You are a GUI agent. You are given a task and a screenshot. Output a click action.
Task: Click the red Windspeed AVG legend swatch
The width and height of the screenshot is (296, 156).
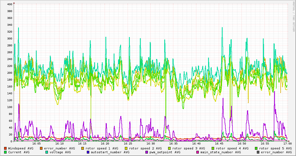click(5, 148)
